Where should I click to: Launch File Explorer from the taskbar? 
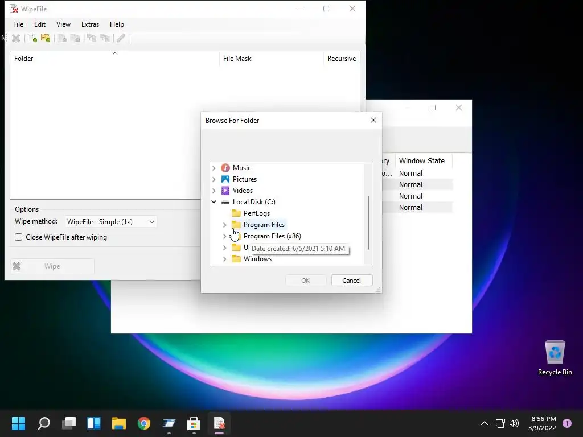click(119, 423)
